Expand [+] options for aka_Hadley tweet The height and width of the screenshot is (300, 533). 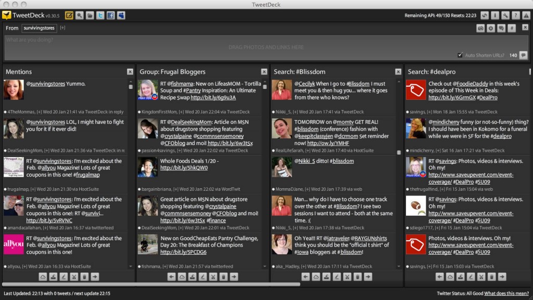303,266
